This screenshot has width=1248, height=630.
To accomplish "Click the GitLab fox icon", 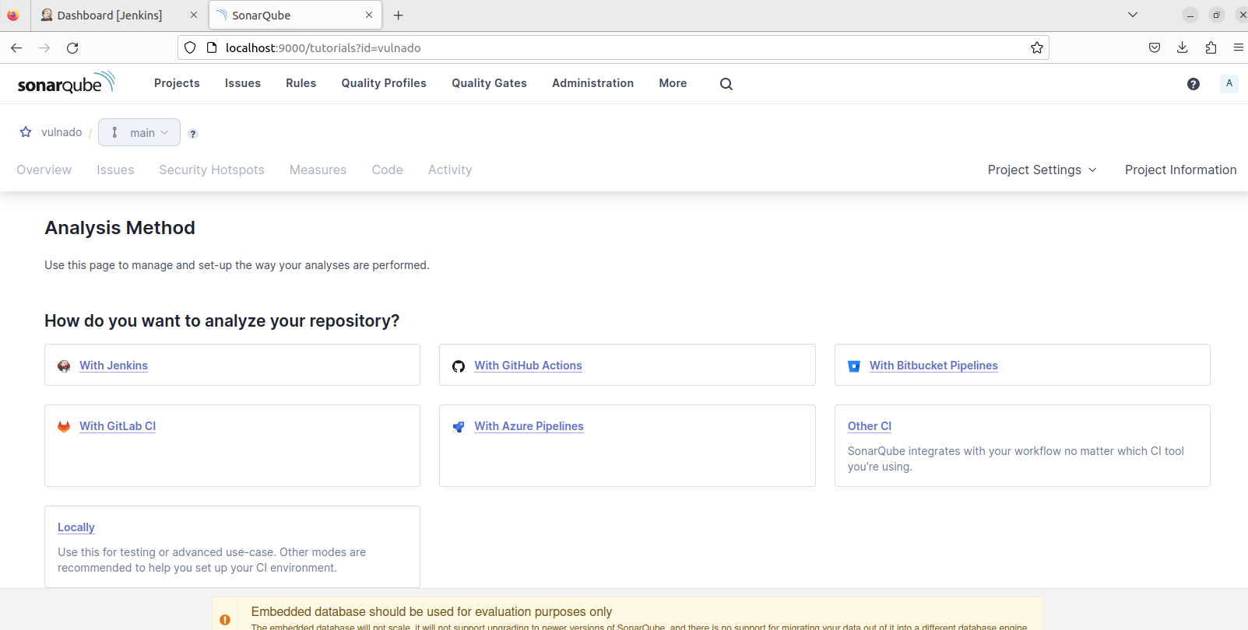I will click(64, 427).
